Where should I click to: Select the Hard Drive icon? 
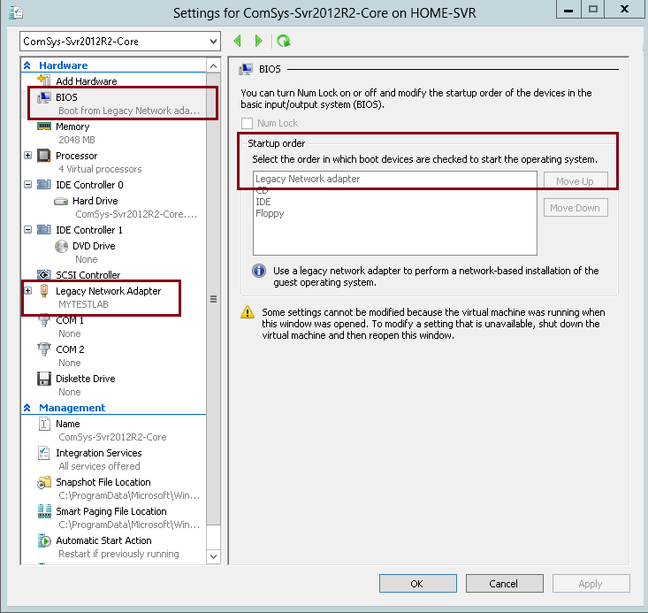coord(61,202)
